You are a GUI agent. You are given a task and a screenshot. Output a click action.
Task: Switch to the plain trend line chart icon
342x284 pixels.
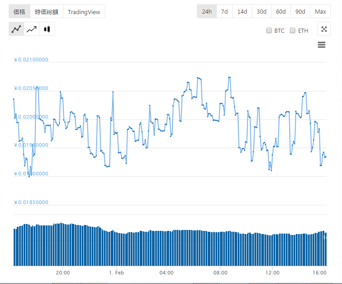(32, 29)
